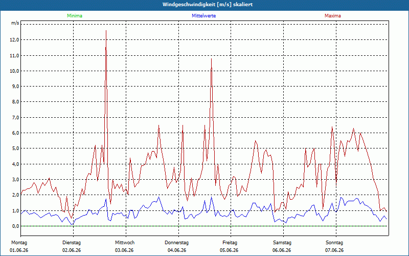Click the blue Mittelwerte legend label
The image size is (409, 256).
pyautogui.click(x=203, y=16)
